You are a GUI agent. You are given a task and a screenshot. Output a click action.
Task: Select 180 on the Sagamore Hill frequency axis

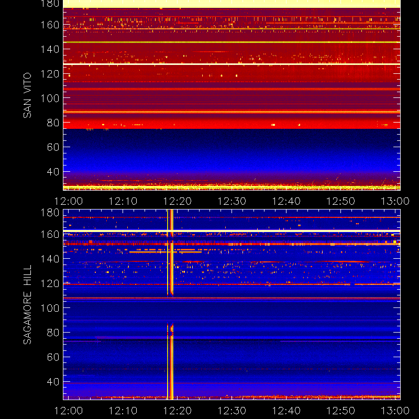50,213
